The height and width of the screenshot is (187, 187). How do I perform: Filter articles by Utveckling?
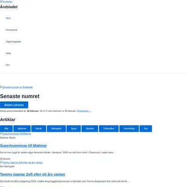coord(129,129)
